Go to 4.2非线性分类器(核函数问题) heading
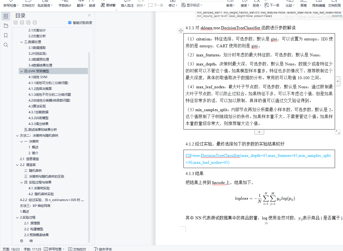Viewport: 343px width, 251px height. (x=50, y=101)
